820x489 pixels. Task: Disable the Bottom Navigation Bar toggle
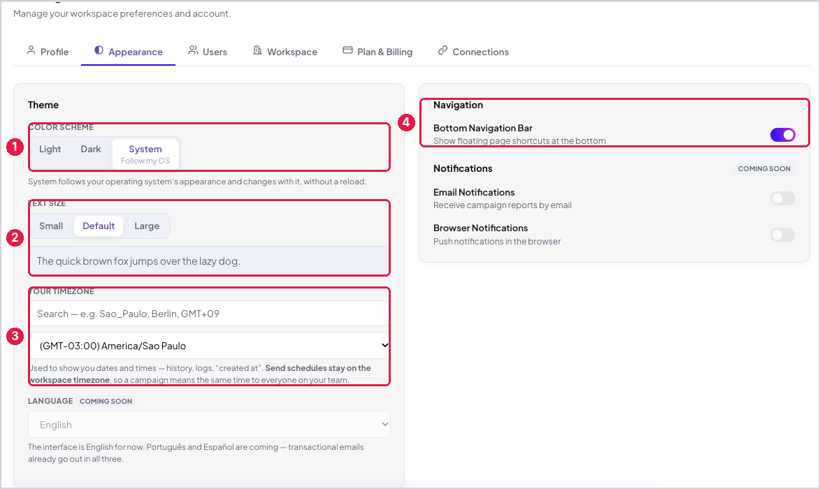pos(782,135)
